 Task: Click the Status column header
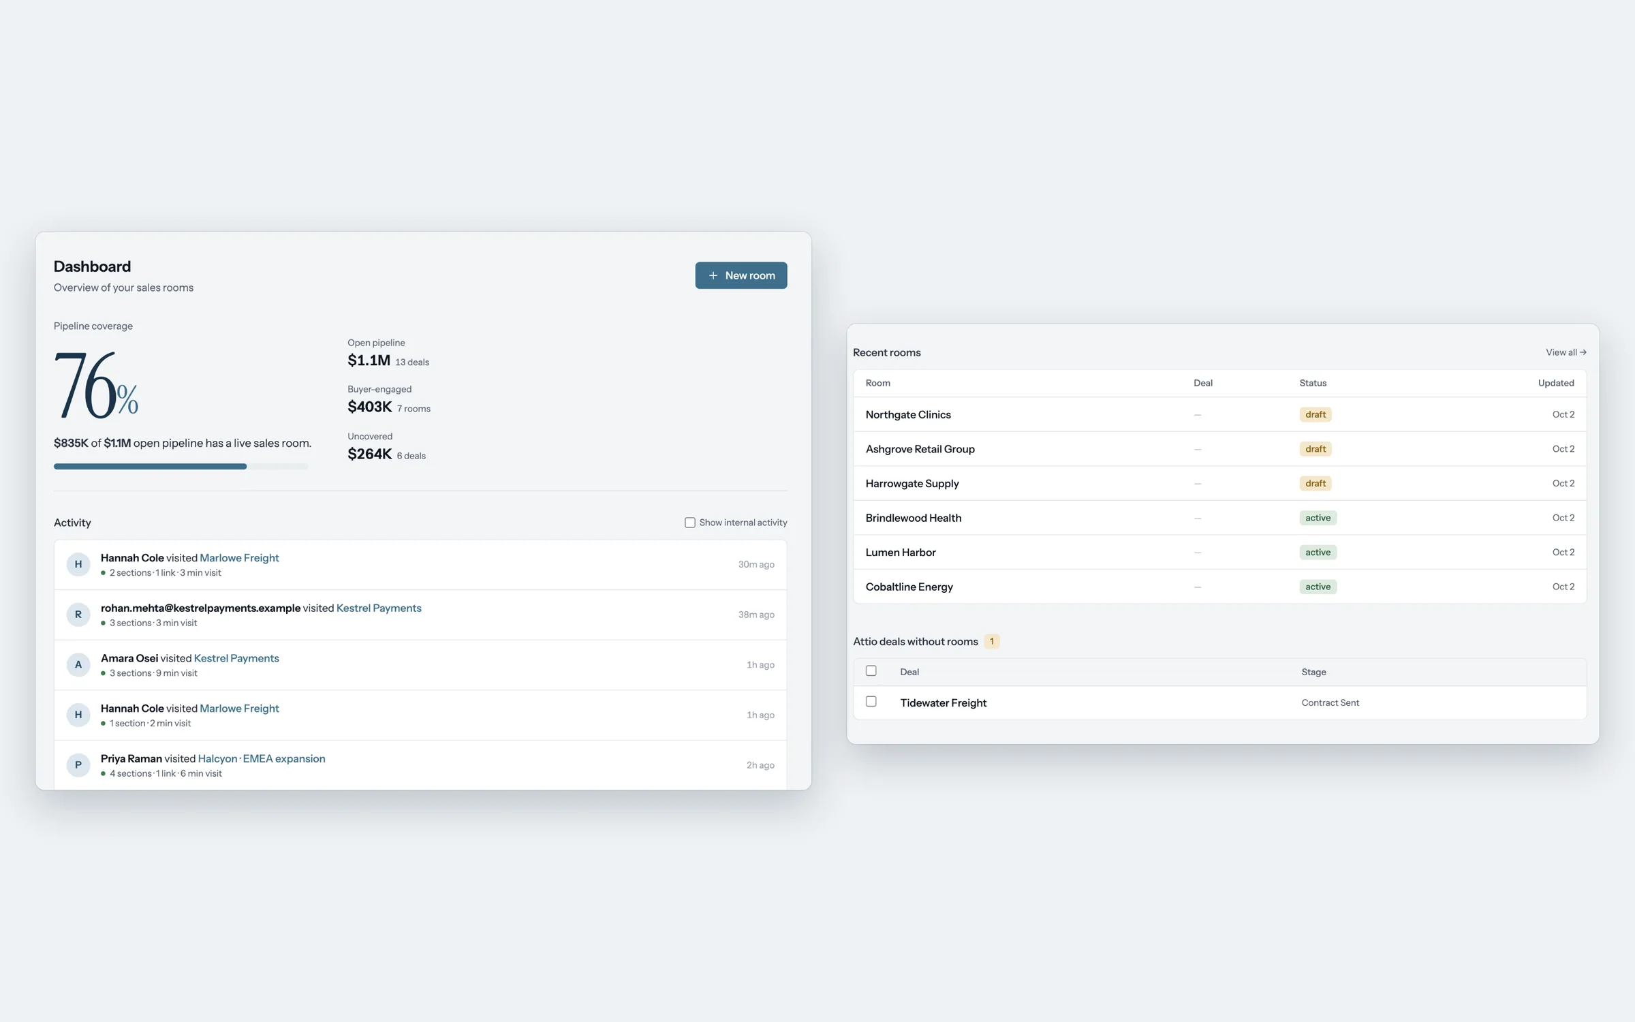(x=1313, y=383)
